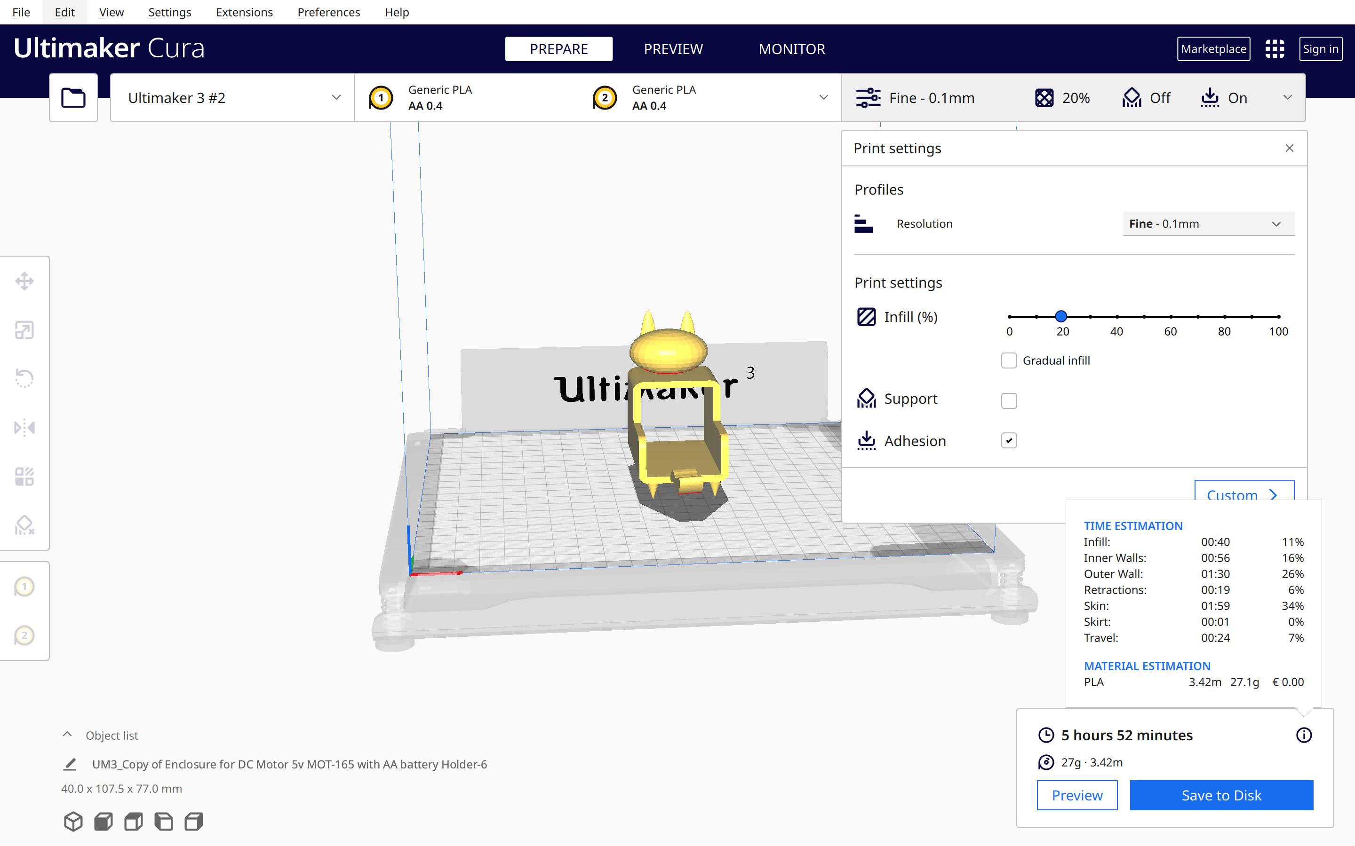Choose extruder 2 in left toolbar
Image resolution: width=1355 pixels, height=846 pixels.
tap(24, 635)
